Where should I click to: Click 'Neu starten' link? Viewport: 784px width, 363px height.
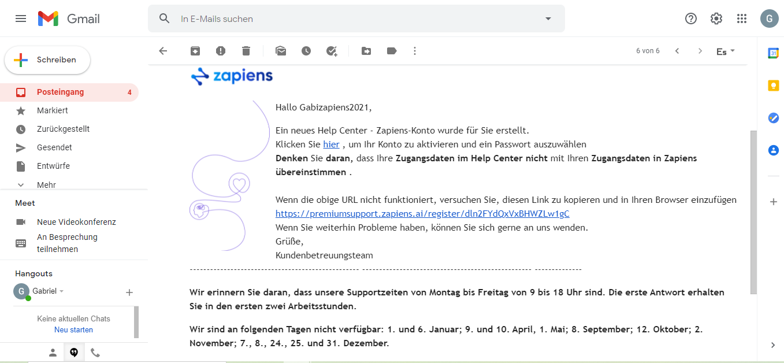pyautogui.click(x=73, y=330)
